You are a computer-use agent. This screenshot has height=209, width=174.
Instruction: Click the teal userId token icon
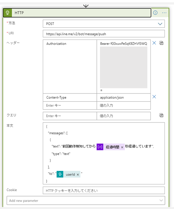[60, 174]
